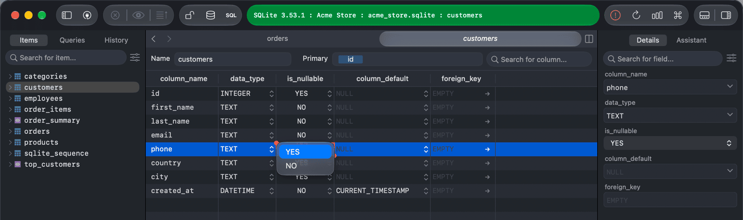This screenshot has width=743, height=220.
Task: Open the data_type dropdown in Details
Action: click(x=670, y=116)
